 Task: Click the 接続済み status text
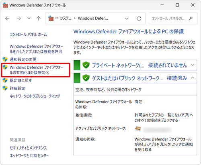point(177,78)
